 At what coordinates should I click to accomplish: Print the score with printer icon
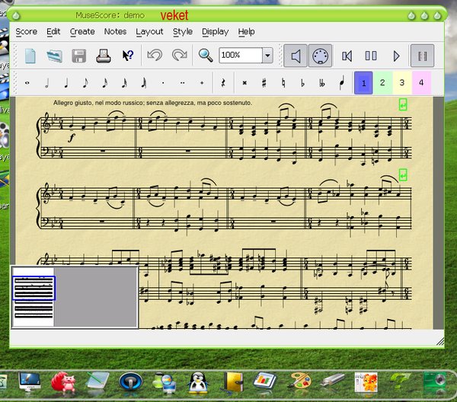103,56
